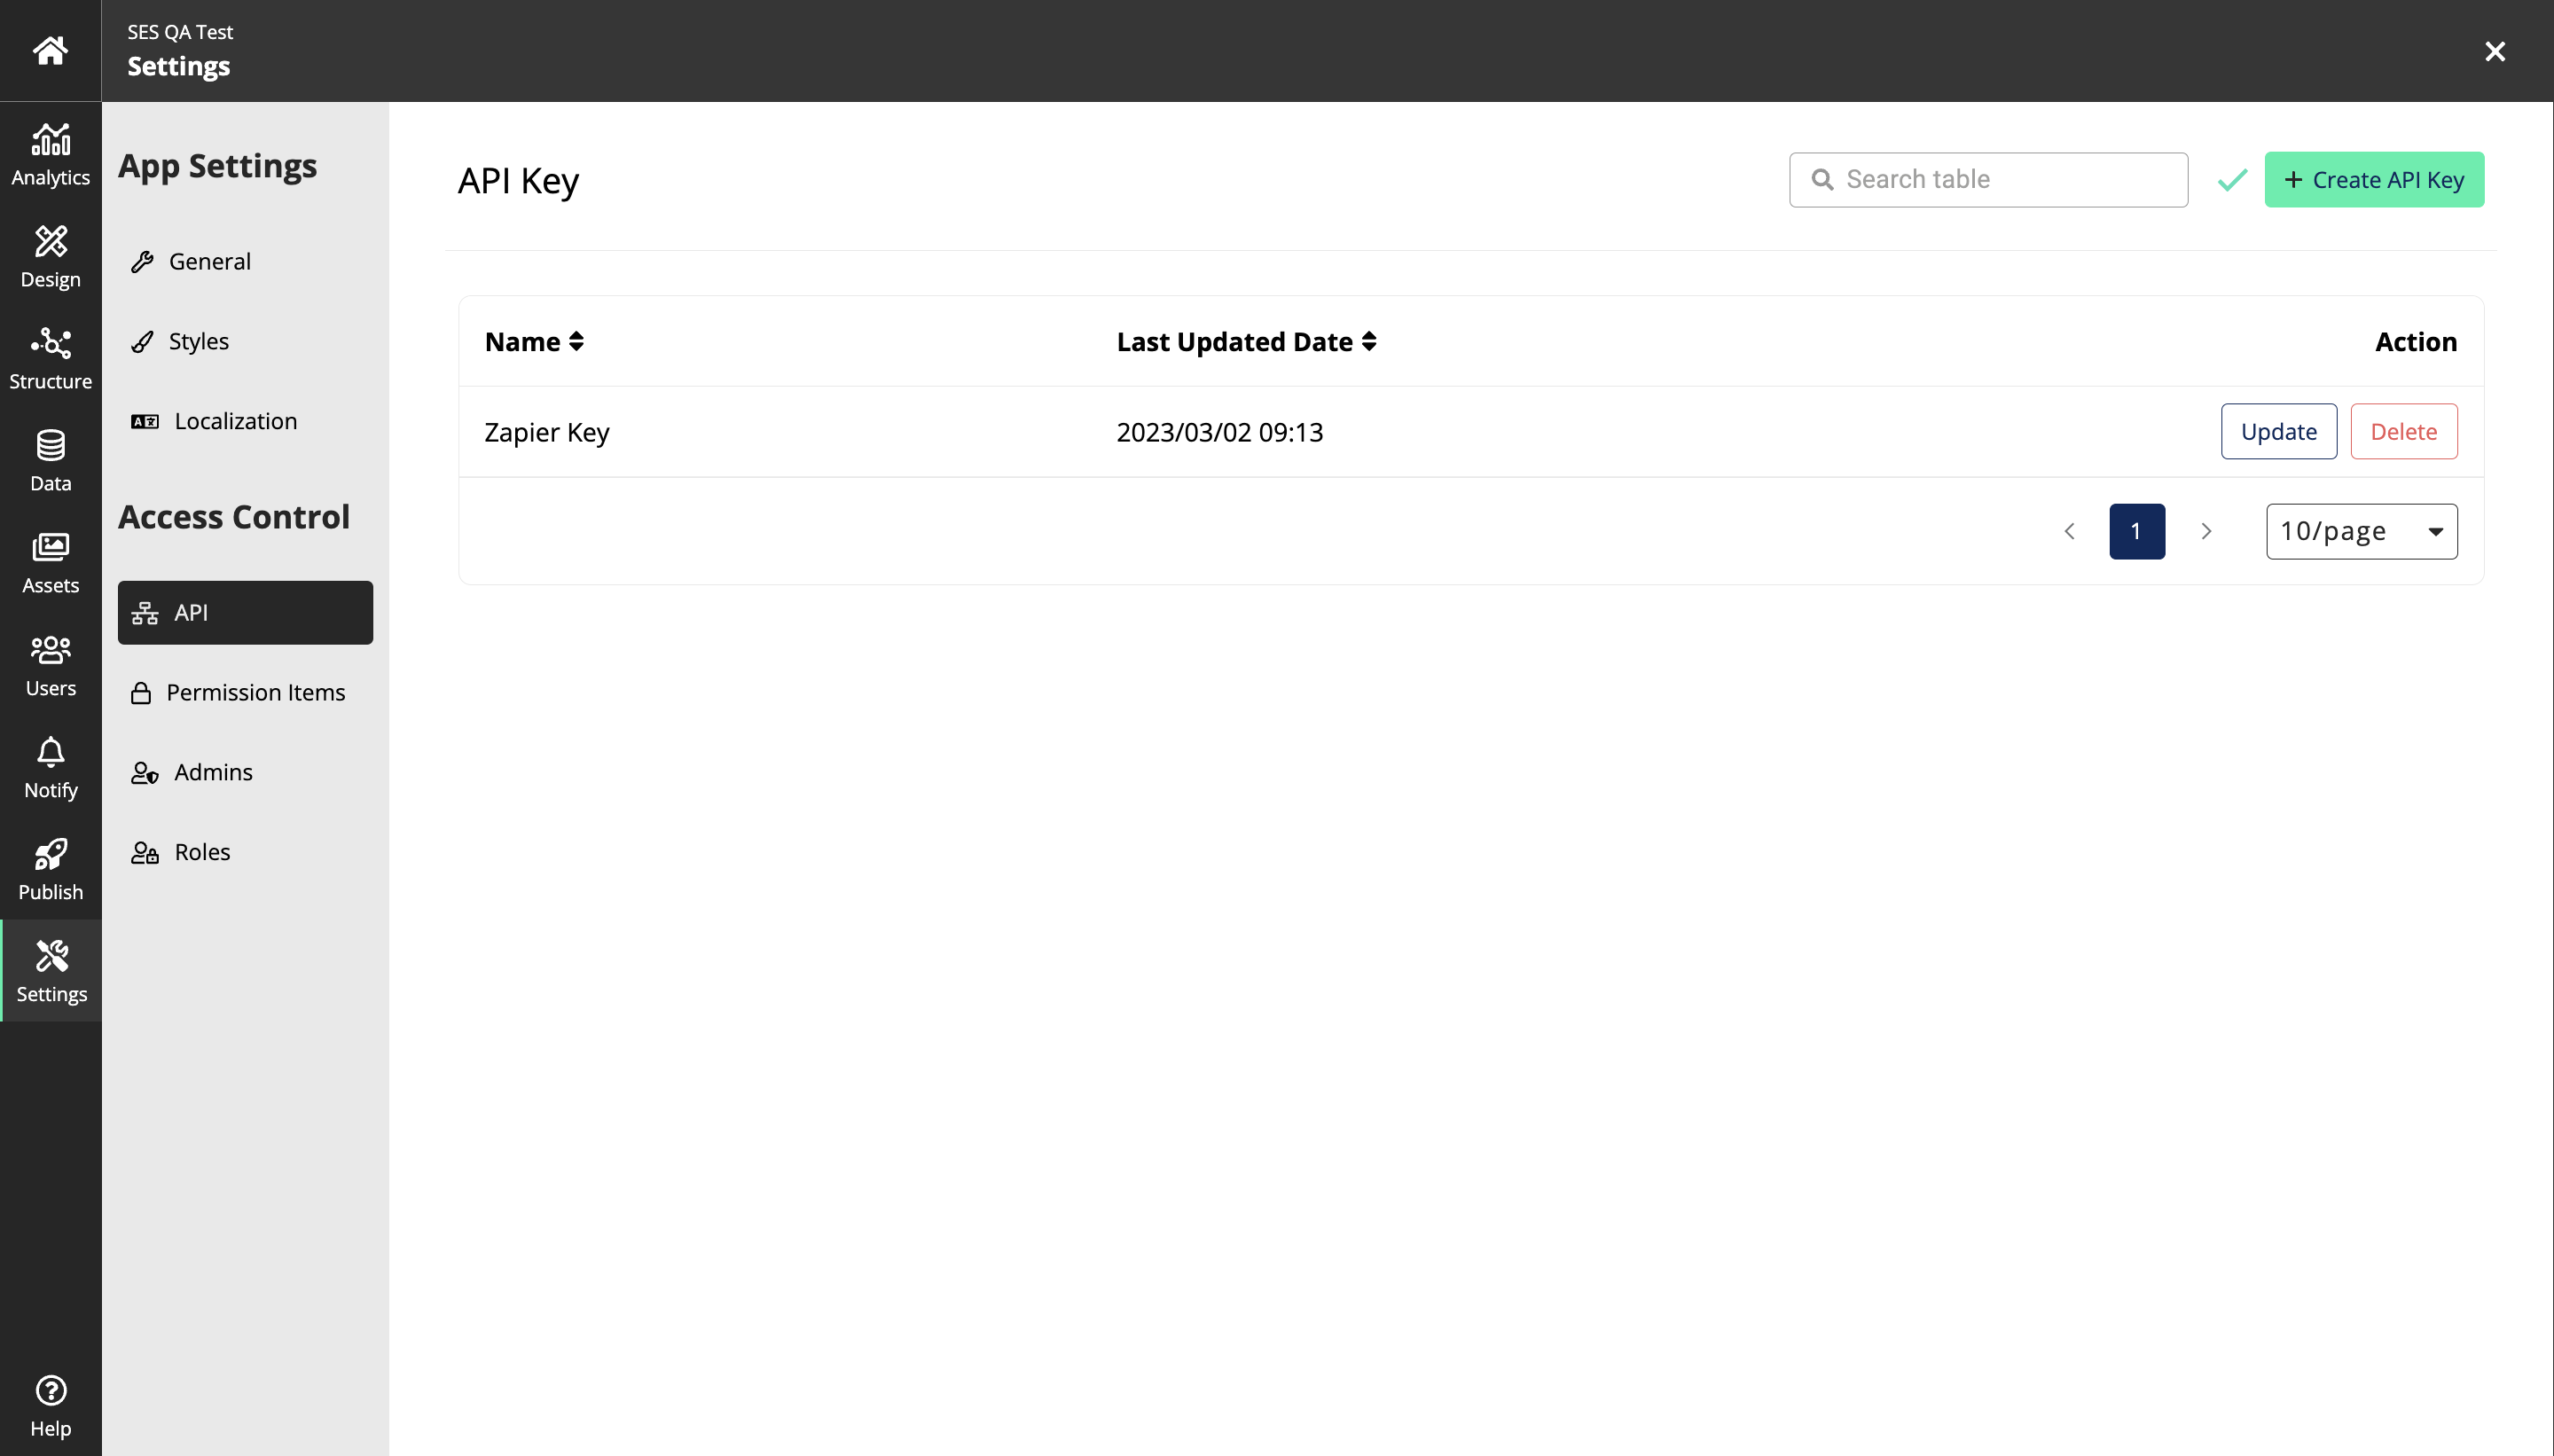
Task: Open Styles settings
Action: [245, 341]
